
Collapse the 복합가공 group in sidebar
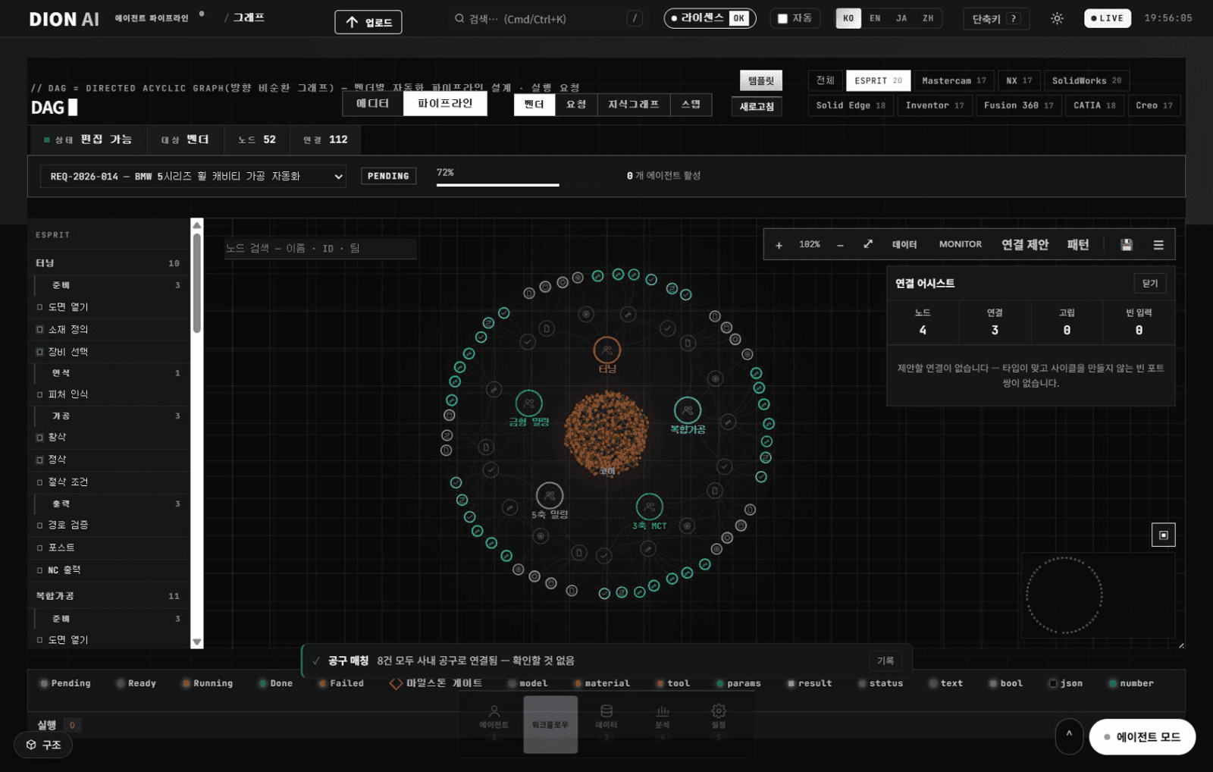[x=108, y=596]
